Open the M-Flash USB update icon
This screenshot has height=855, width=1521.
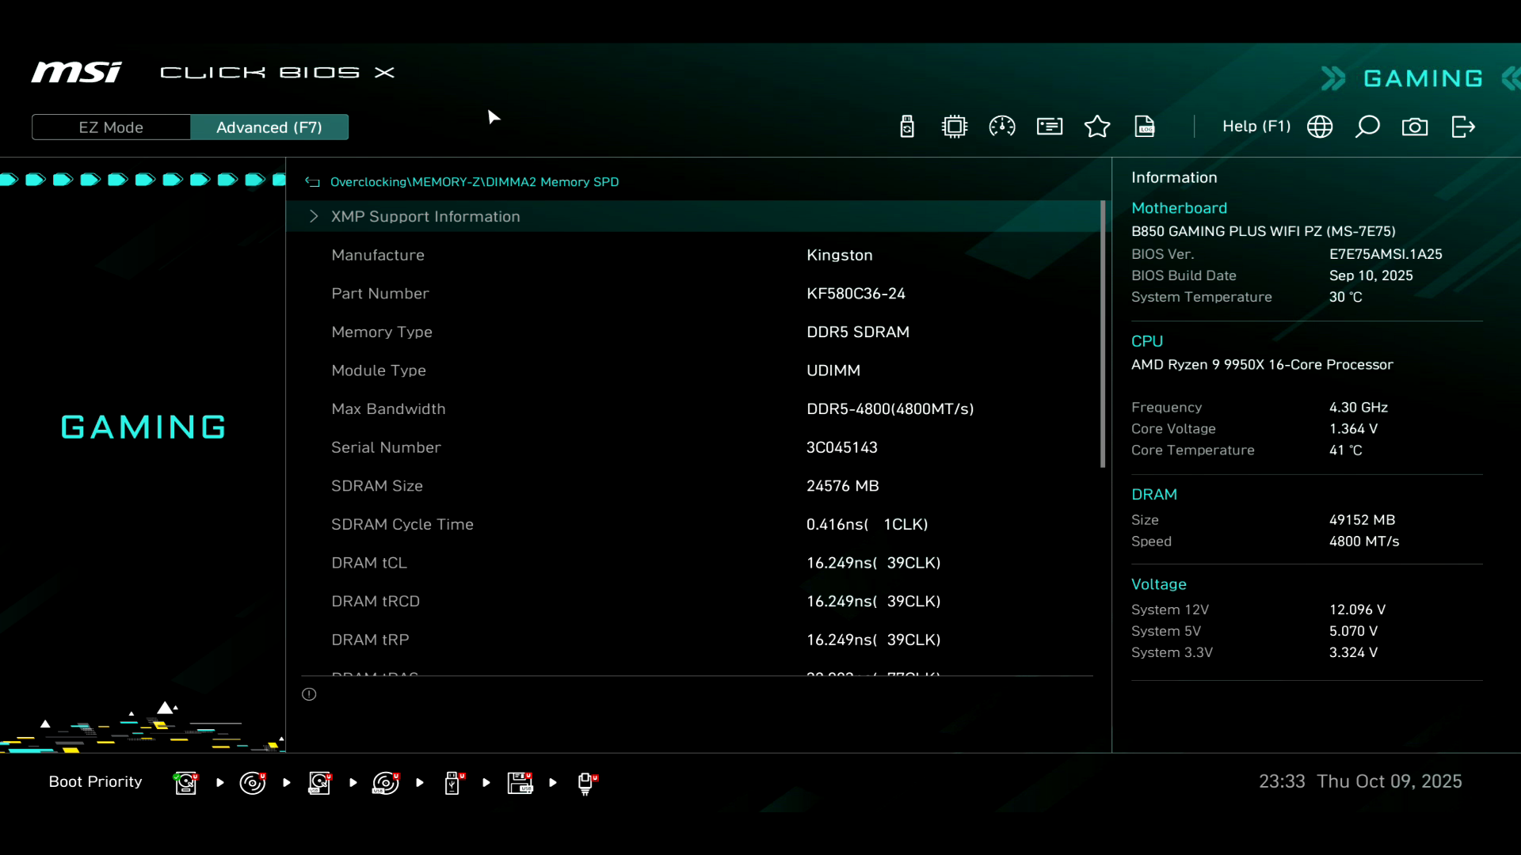907,127
